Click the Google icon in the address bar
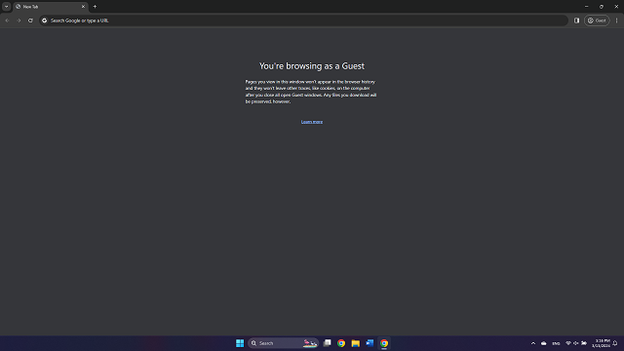Image resolution: width=624 pixels, height=351 pixels. click(x=45, y=20)
